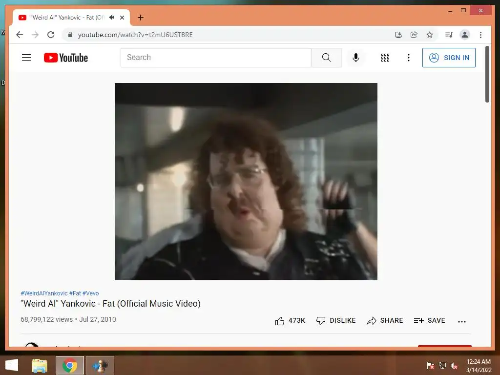Open the Chrome profile avatar
Viewport: 500px width, 375px height.
(x=465, y=35)
